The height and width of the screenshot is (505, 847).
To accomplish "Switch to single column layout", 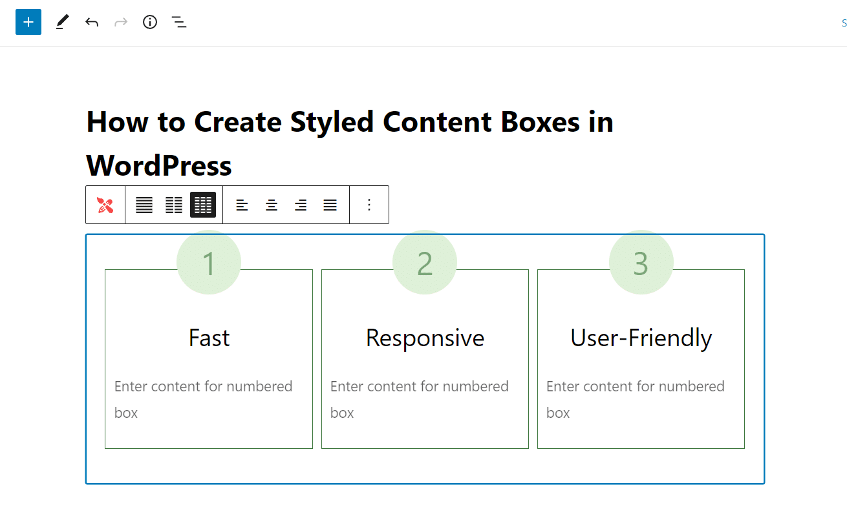I will pos(144,205).
